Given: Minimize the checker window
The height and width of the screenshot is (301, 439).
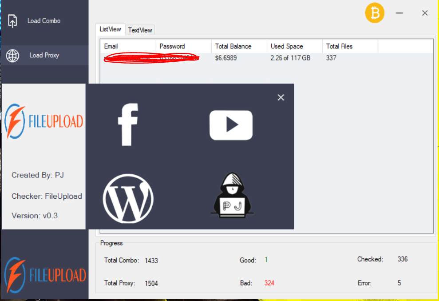Looking at the screenshot, I should tap(399, 13).
